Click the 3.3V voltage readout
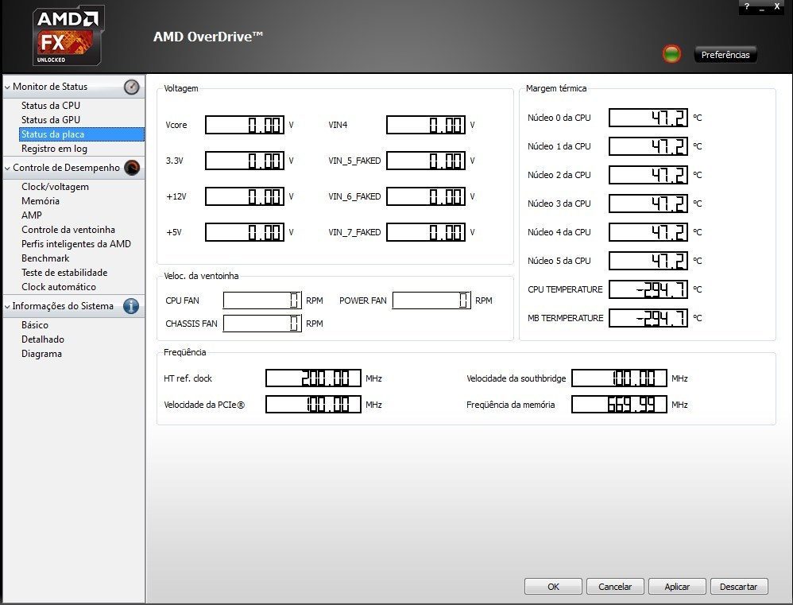 click(245, 161)
